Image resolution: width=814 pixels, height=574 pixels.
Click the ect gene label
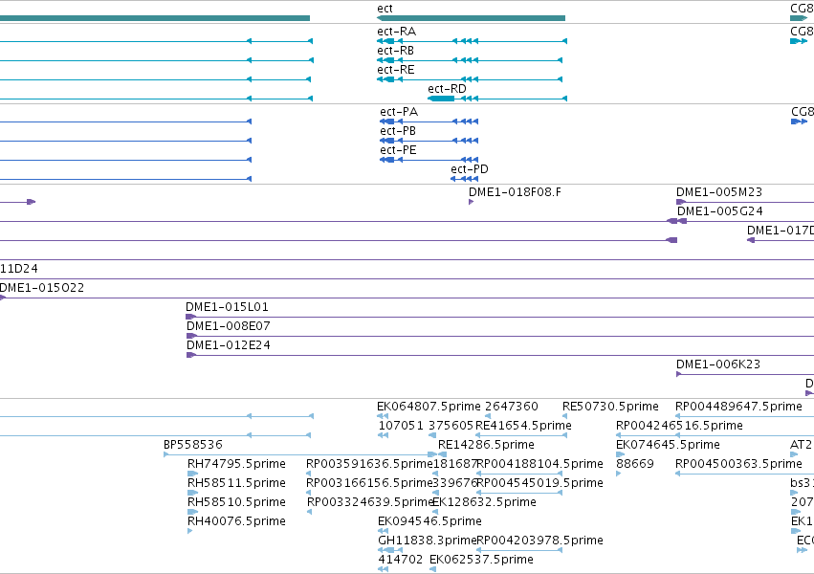[385, 9]
